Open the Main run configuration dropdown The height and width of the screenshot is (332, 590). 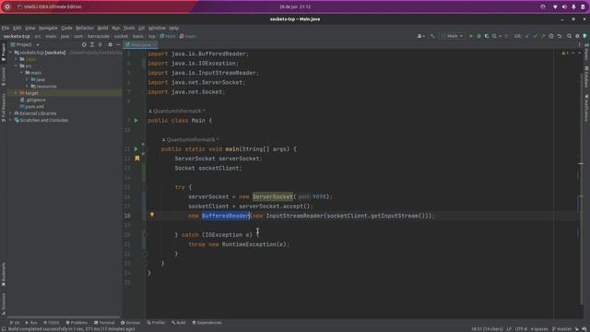click(453, 36)
